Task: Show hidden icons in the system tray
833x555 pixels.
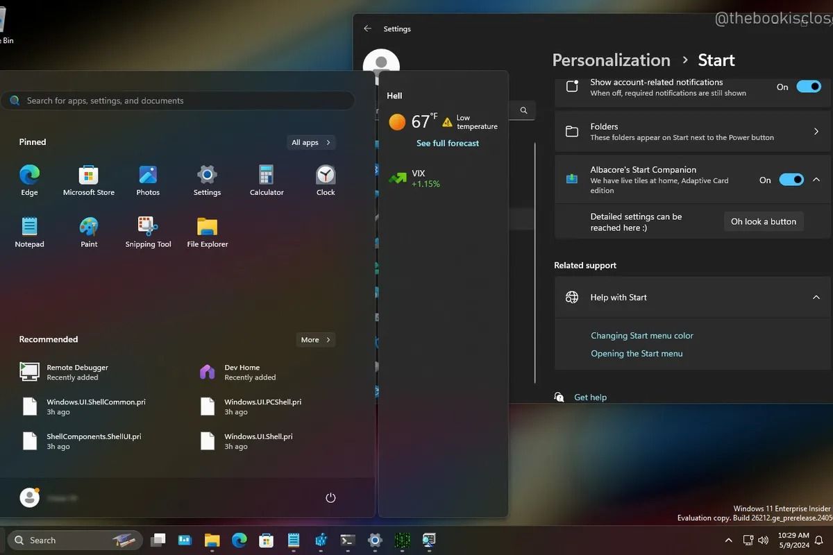Action: (728, 540)
